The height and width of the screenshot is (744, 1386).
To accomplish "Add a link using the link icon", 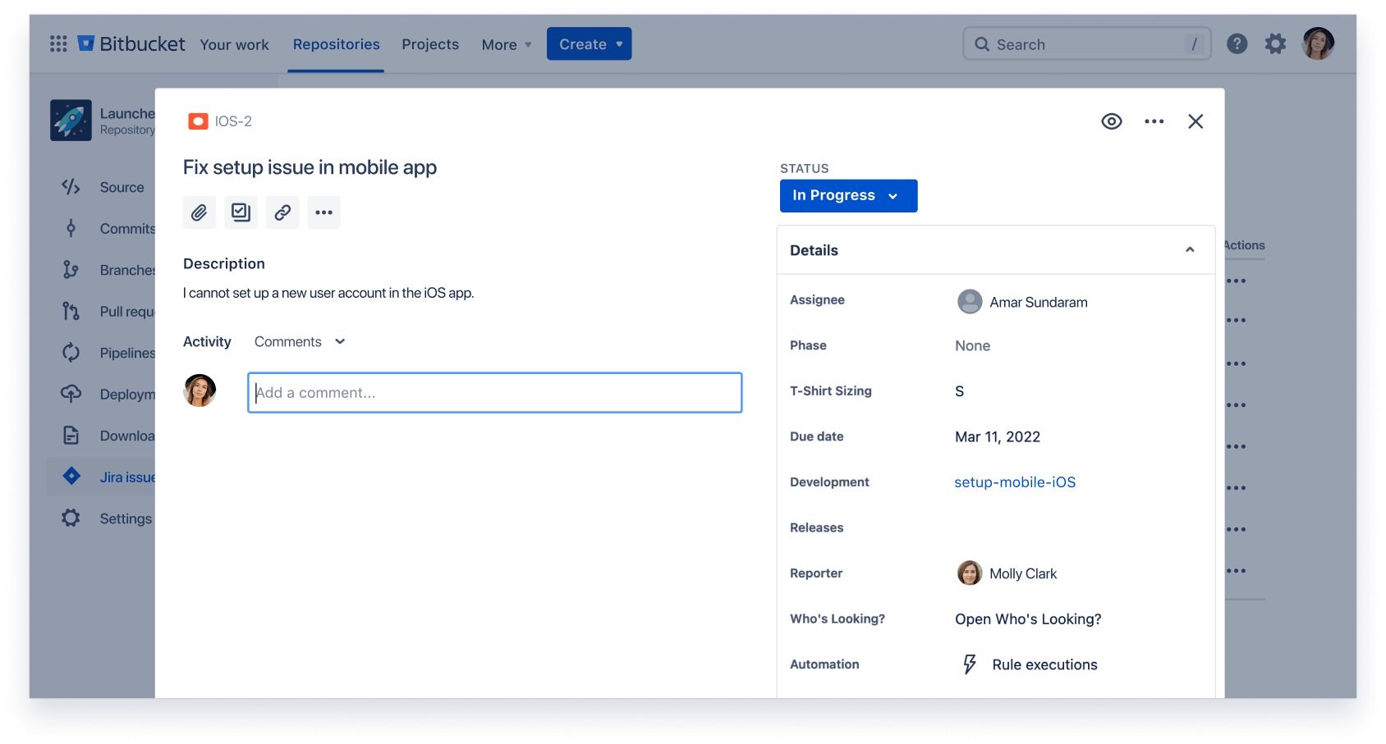I will (x=282, y=212).
